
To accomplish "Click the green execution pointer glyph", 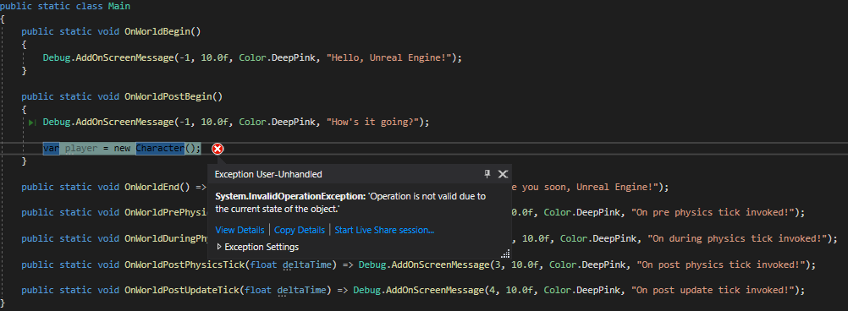I will click(x=32, y=123).
